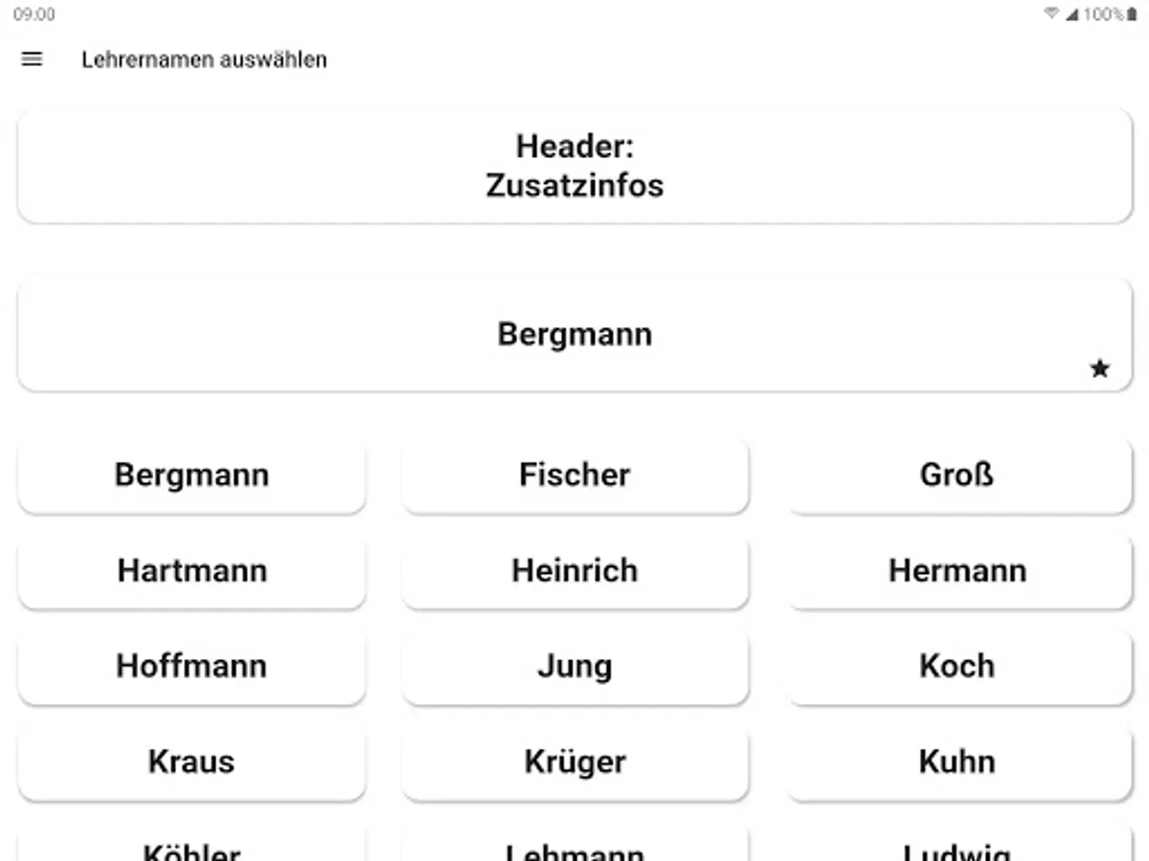The height and width of the screenshot is (861, 1149).
Task: Select teacher Koch
Action: tap(957, 667)
